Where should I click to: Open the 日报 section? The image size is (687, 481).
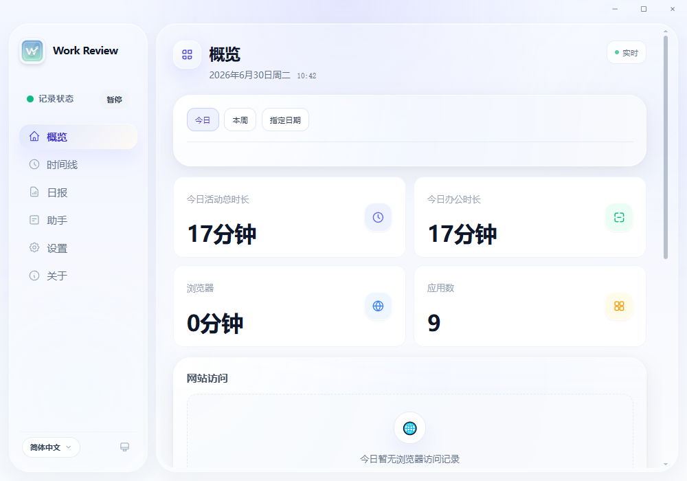[x=78, y=192]
